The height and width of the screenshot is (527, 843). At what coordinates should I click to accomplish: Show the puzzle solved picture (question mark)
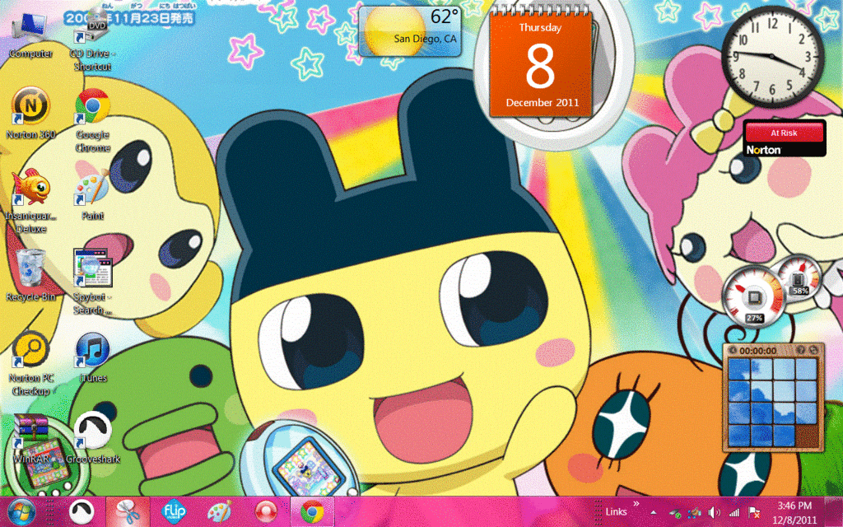(800, 350)
